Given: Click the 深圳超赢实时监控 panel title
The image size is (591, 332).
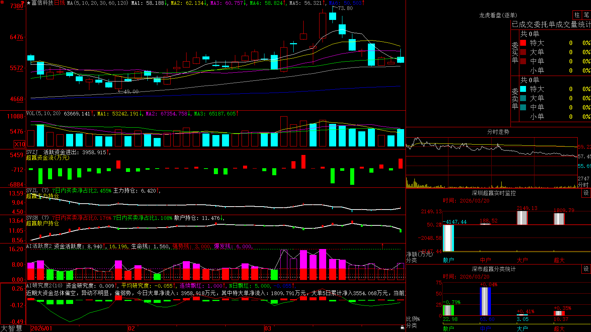Looking at the screenshot, I should pos(493,193).
